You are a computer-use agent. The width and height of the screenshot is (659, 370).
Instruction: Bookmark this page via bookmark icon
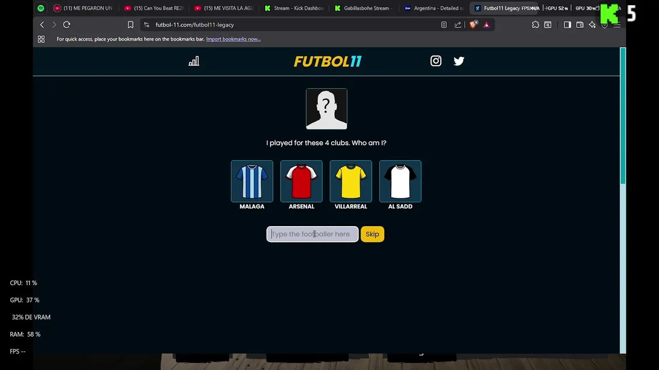tap(130, 25)
